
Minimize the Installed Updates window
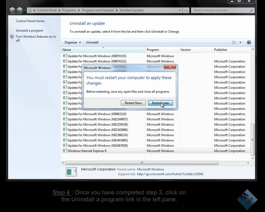coord(232,1)
